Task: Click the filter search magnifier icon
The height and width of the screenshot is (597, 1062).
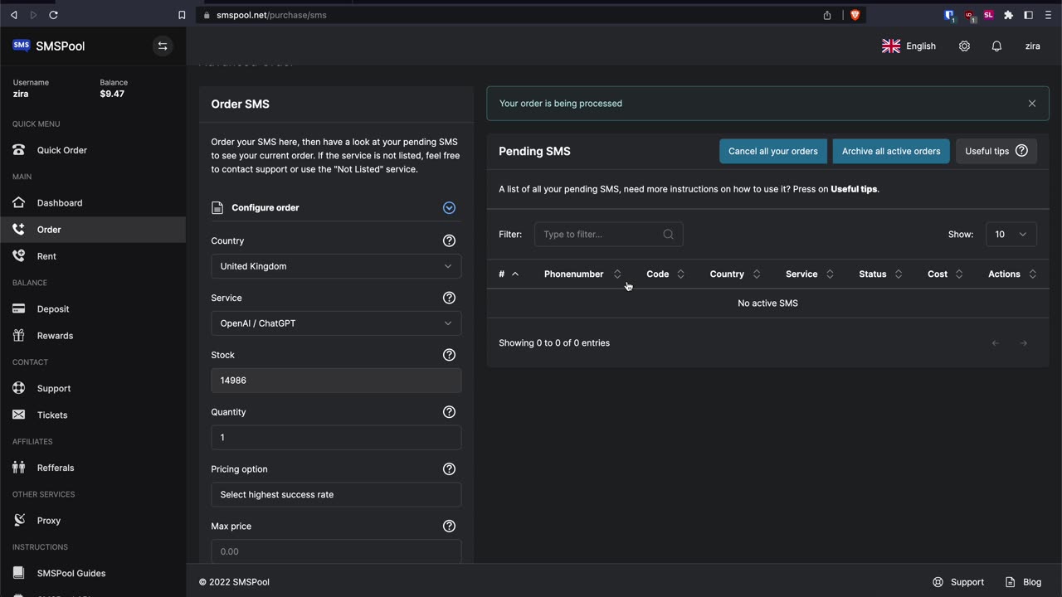Action: pyautogui.click(x=669, y=235)
